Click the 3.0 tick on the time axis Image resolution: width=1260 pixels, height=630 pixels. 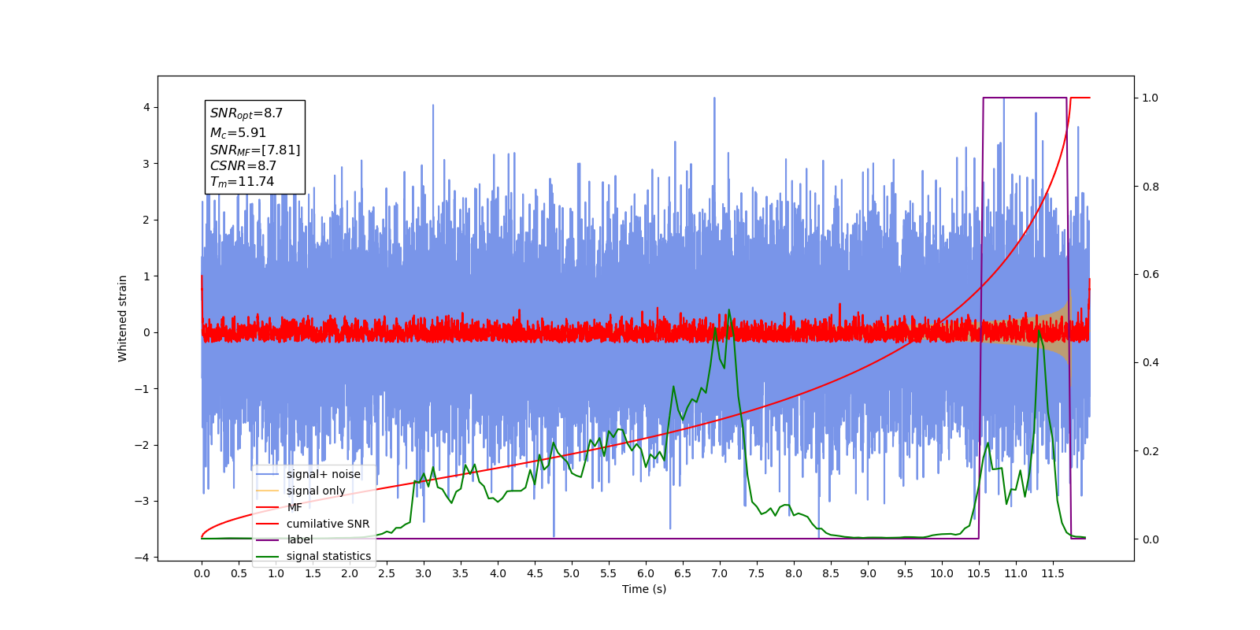pyautogui.click(x=424, y=573)
